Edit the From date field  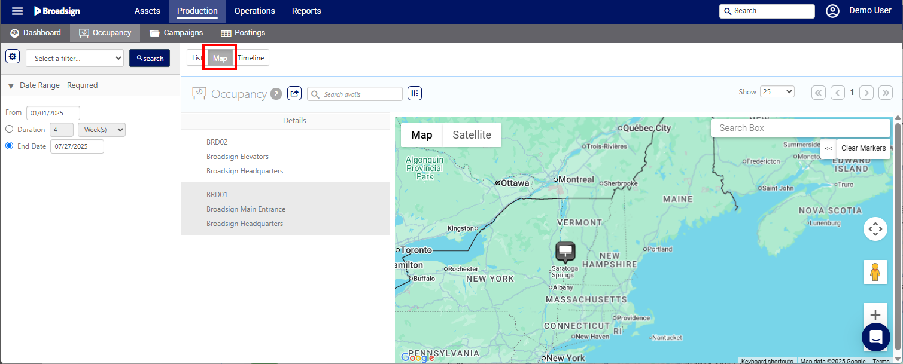click(53, 112)
